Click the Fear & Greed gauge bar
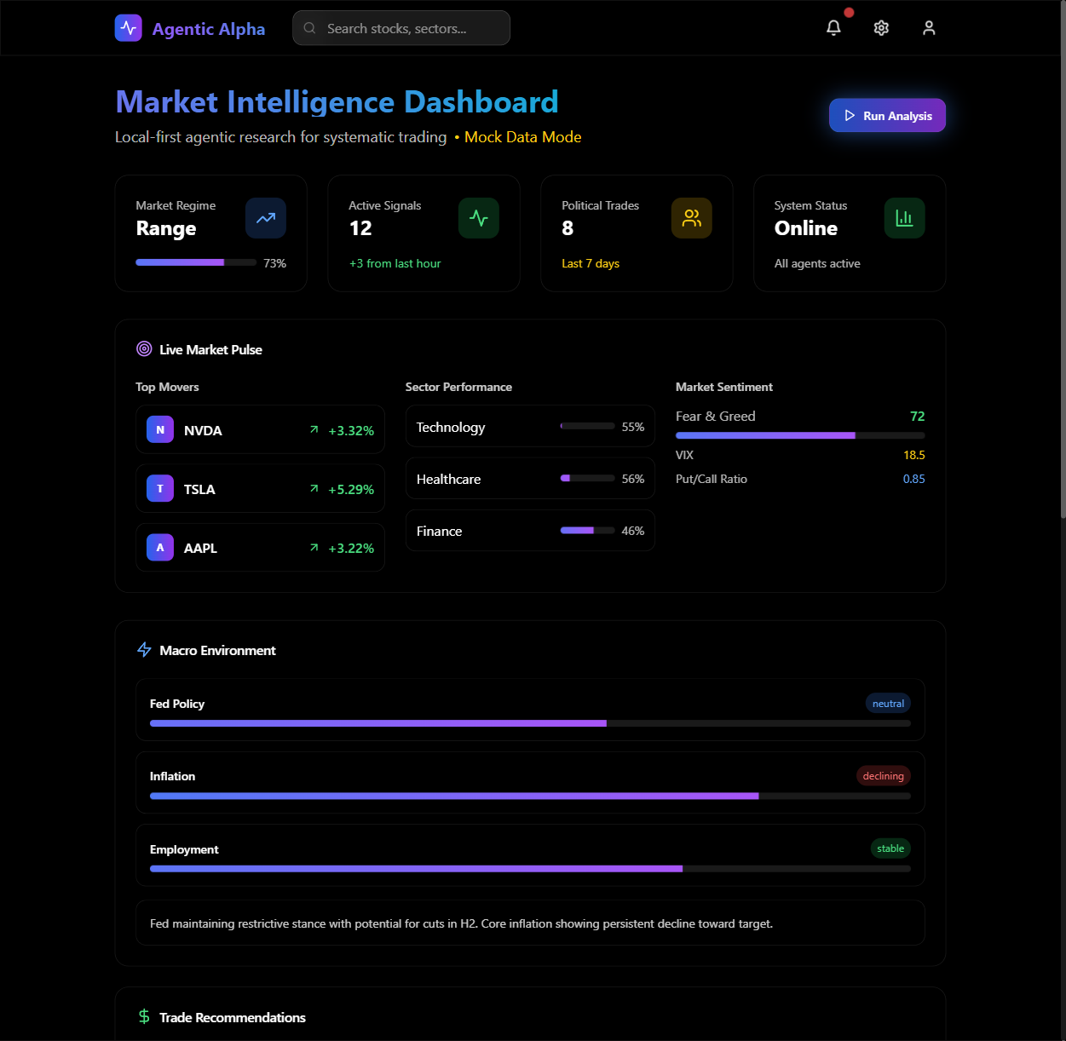 tap(800, 435)
